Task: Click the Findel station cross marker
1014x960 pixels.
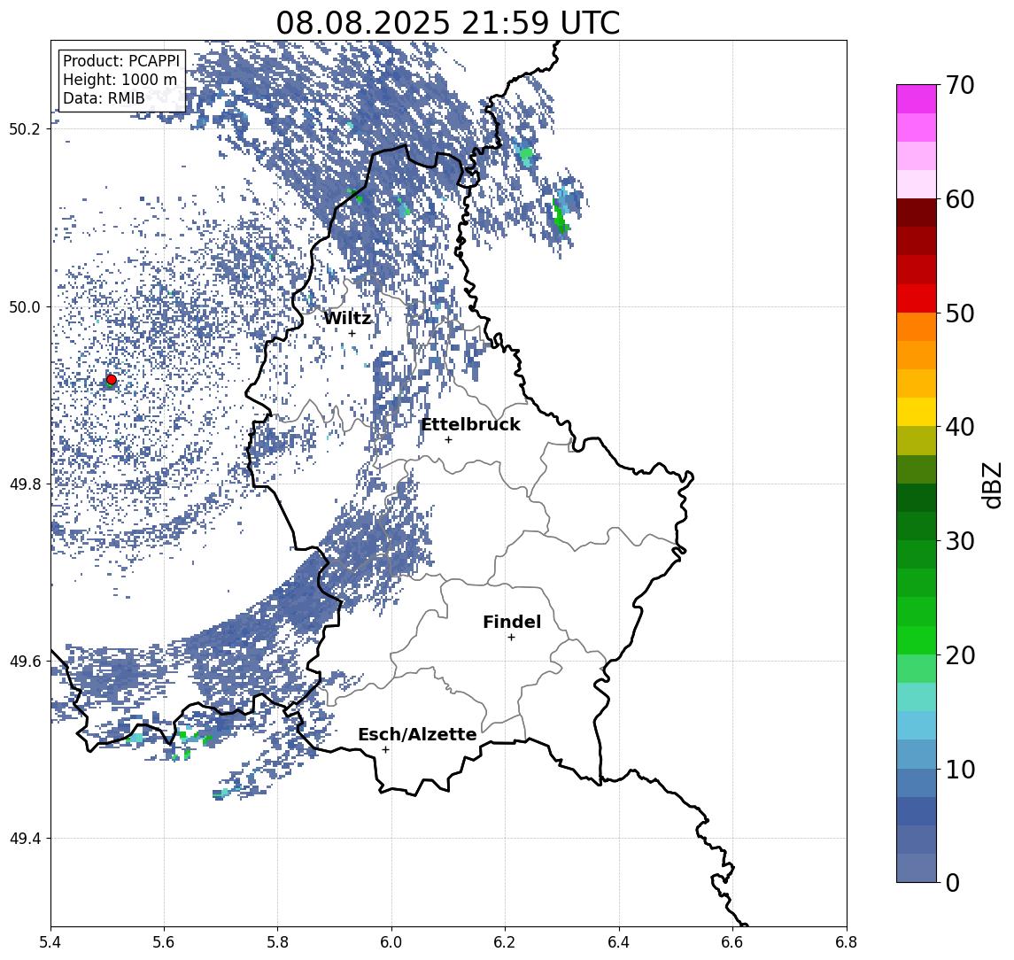Action: (511, 638)
